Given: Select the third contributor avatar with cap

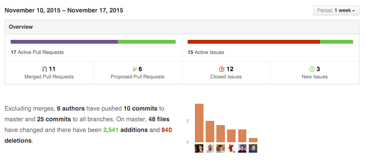Looking at the screenshot, I should [x=221, y=148].
